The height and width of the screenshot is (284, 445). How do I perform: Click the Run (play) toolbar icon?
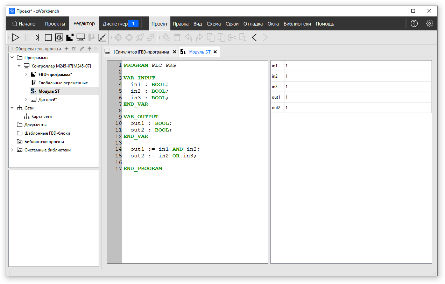tap(16, 37)
